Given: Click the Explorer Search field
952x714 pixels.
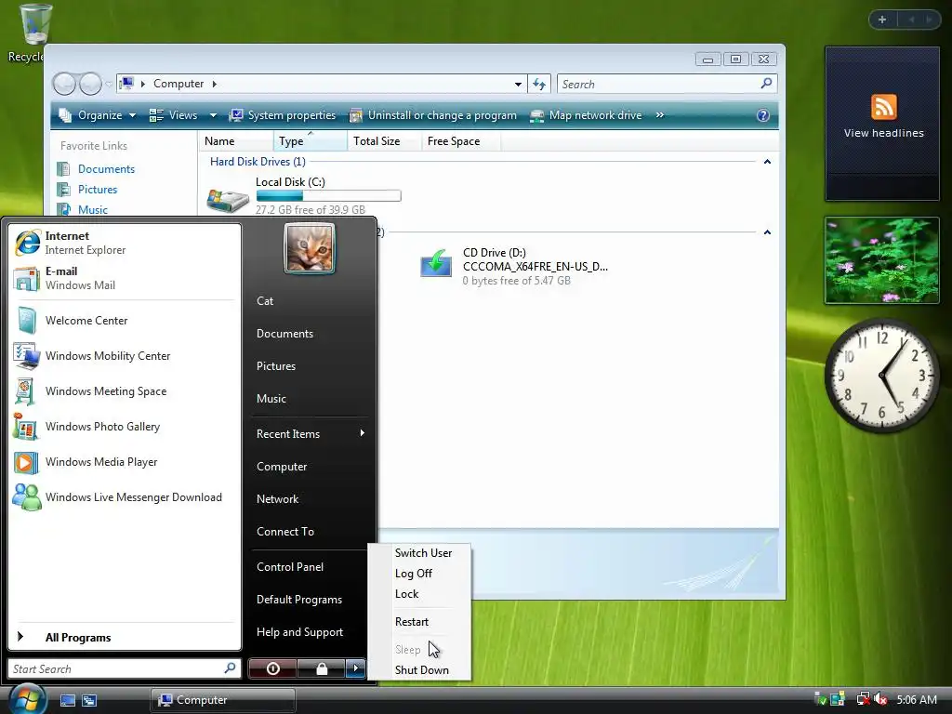Looking at the screenshot, I should [668, 84].
